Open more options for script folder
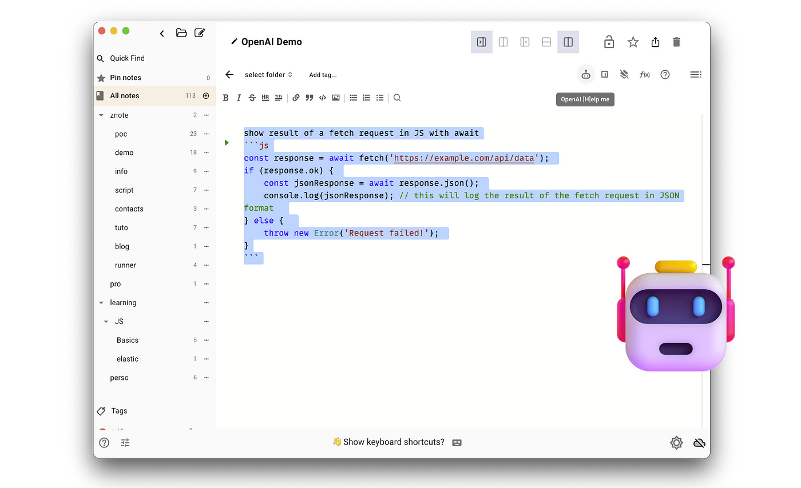Screen dimensions: 801x488 (x=207, y=190)
